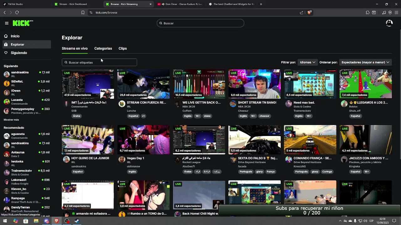Open Microsoft Store from the taskbar
The image size is (401, 225).
pos(26,221)
